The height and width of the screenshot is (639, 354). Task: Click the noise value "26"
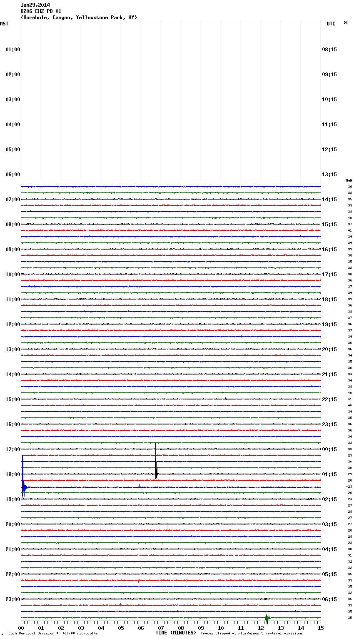pyautogui.click(x=350, y=493)
